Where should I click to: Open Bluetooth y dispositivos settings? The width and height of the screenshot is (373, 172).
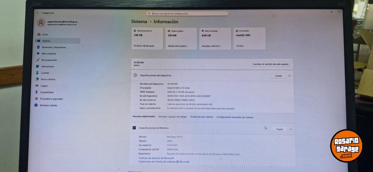pyautogui.click(x=53, y=47)
